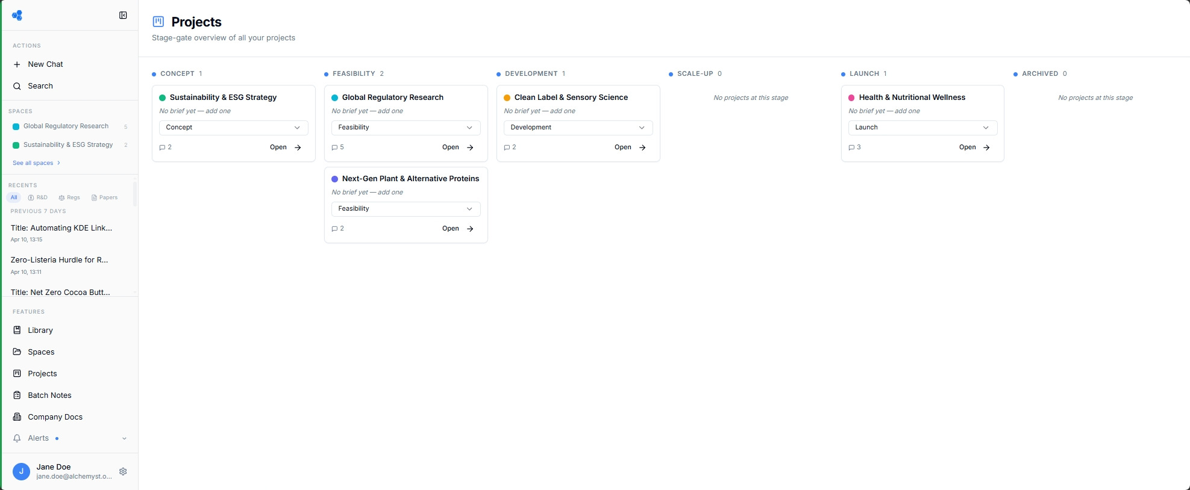Click the Regs filter scales icon in Recents
This screenshot has height=490, width=1190.
pos(61,197)
